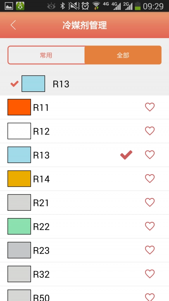169x301 pixels.
Task: Choose the R21 list entry
Action: coord(84,203)
